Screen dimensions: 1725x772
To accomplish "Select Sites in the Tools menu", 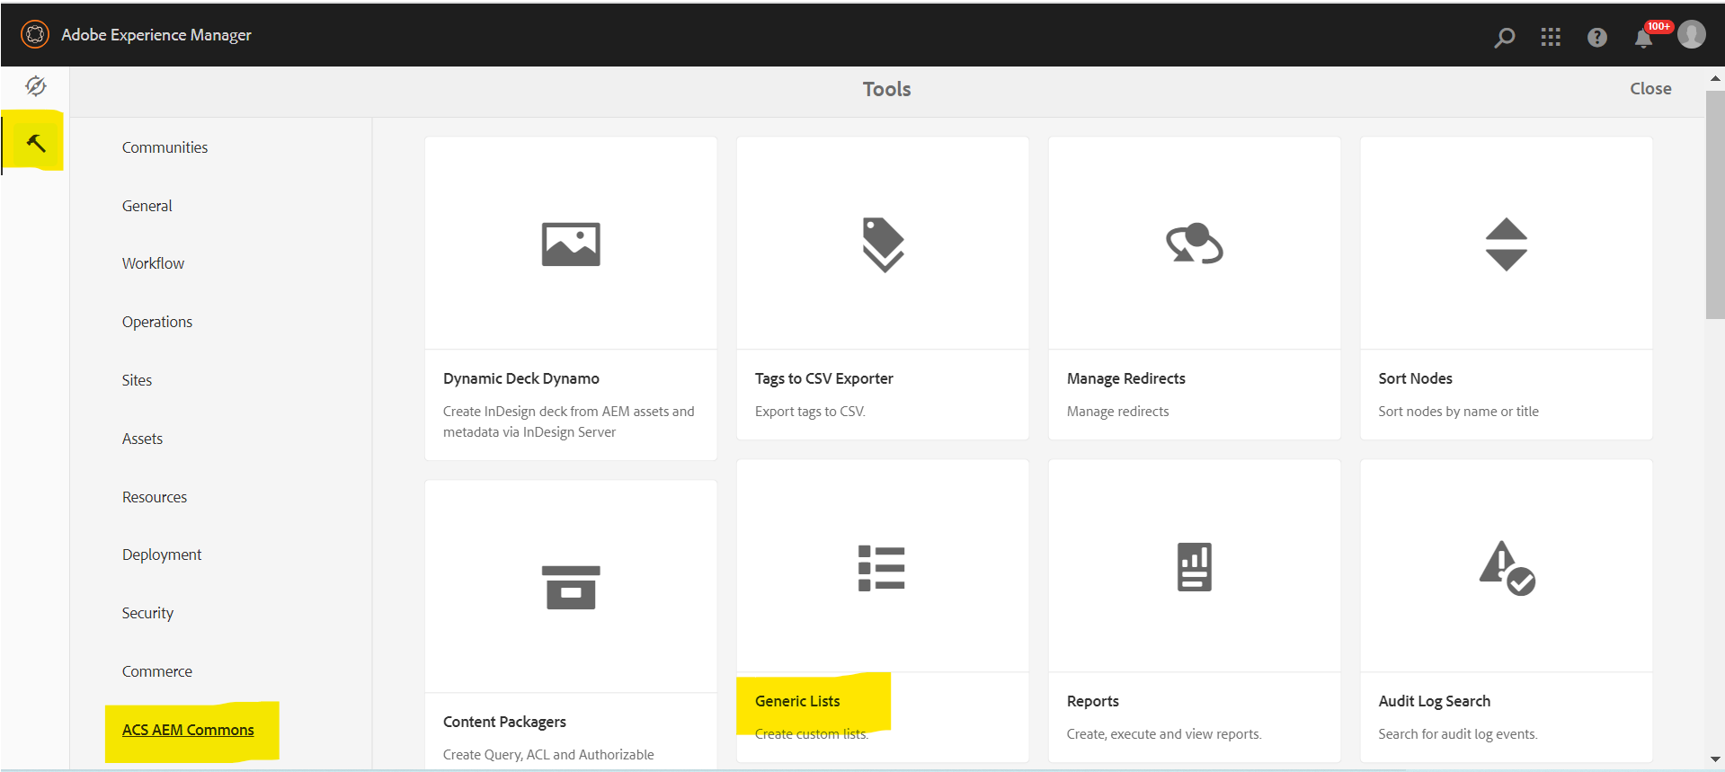I will [137, 380].
